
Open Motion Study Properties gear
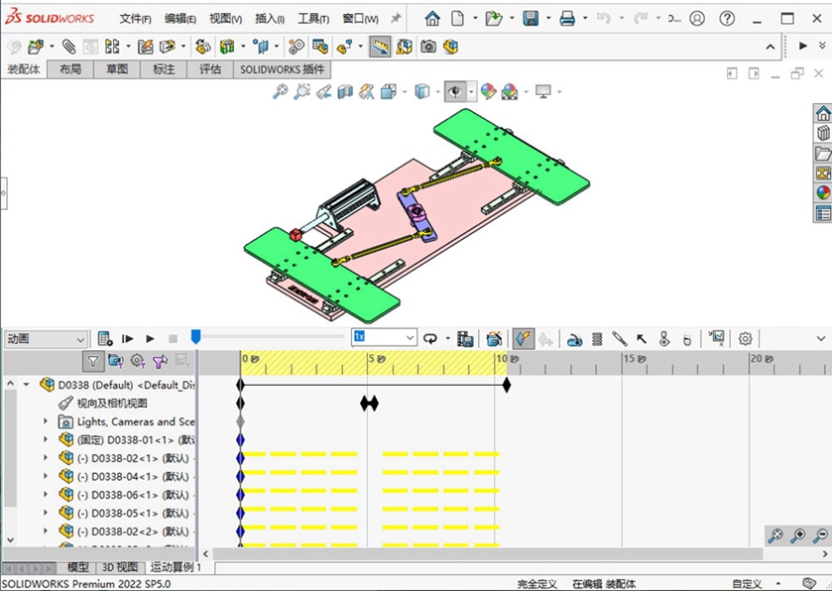tap(746, 338)
